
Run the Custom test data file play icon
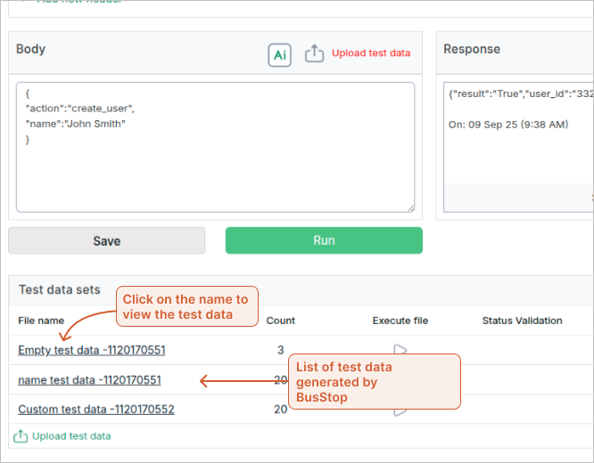[x=400, y=410]
